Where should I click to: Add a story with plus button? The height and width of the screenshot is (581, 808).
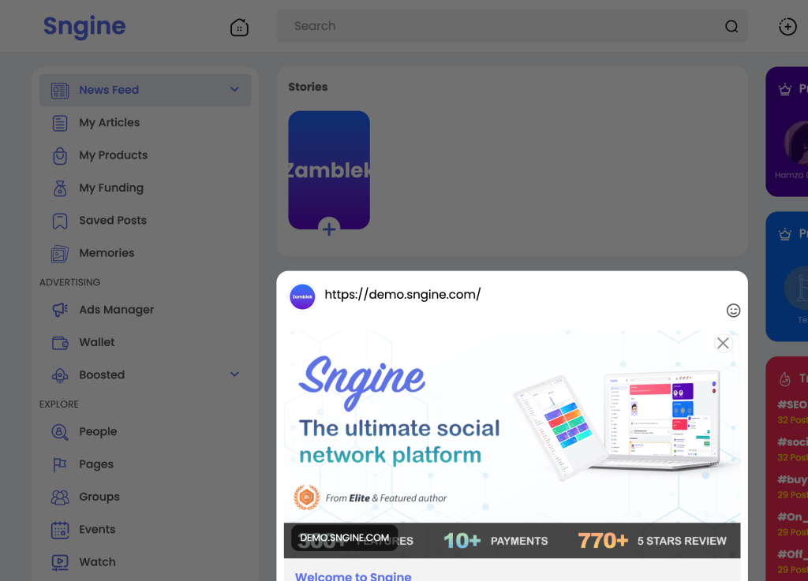[329, 228]
